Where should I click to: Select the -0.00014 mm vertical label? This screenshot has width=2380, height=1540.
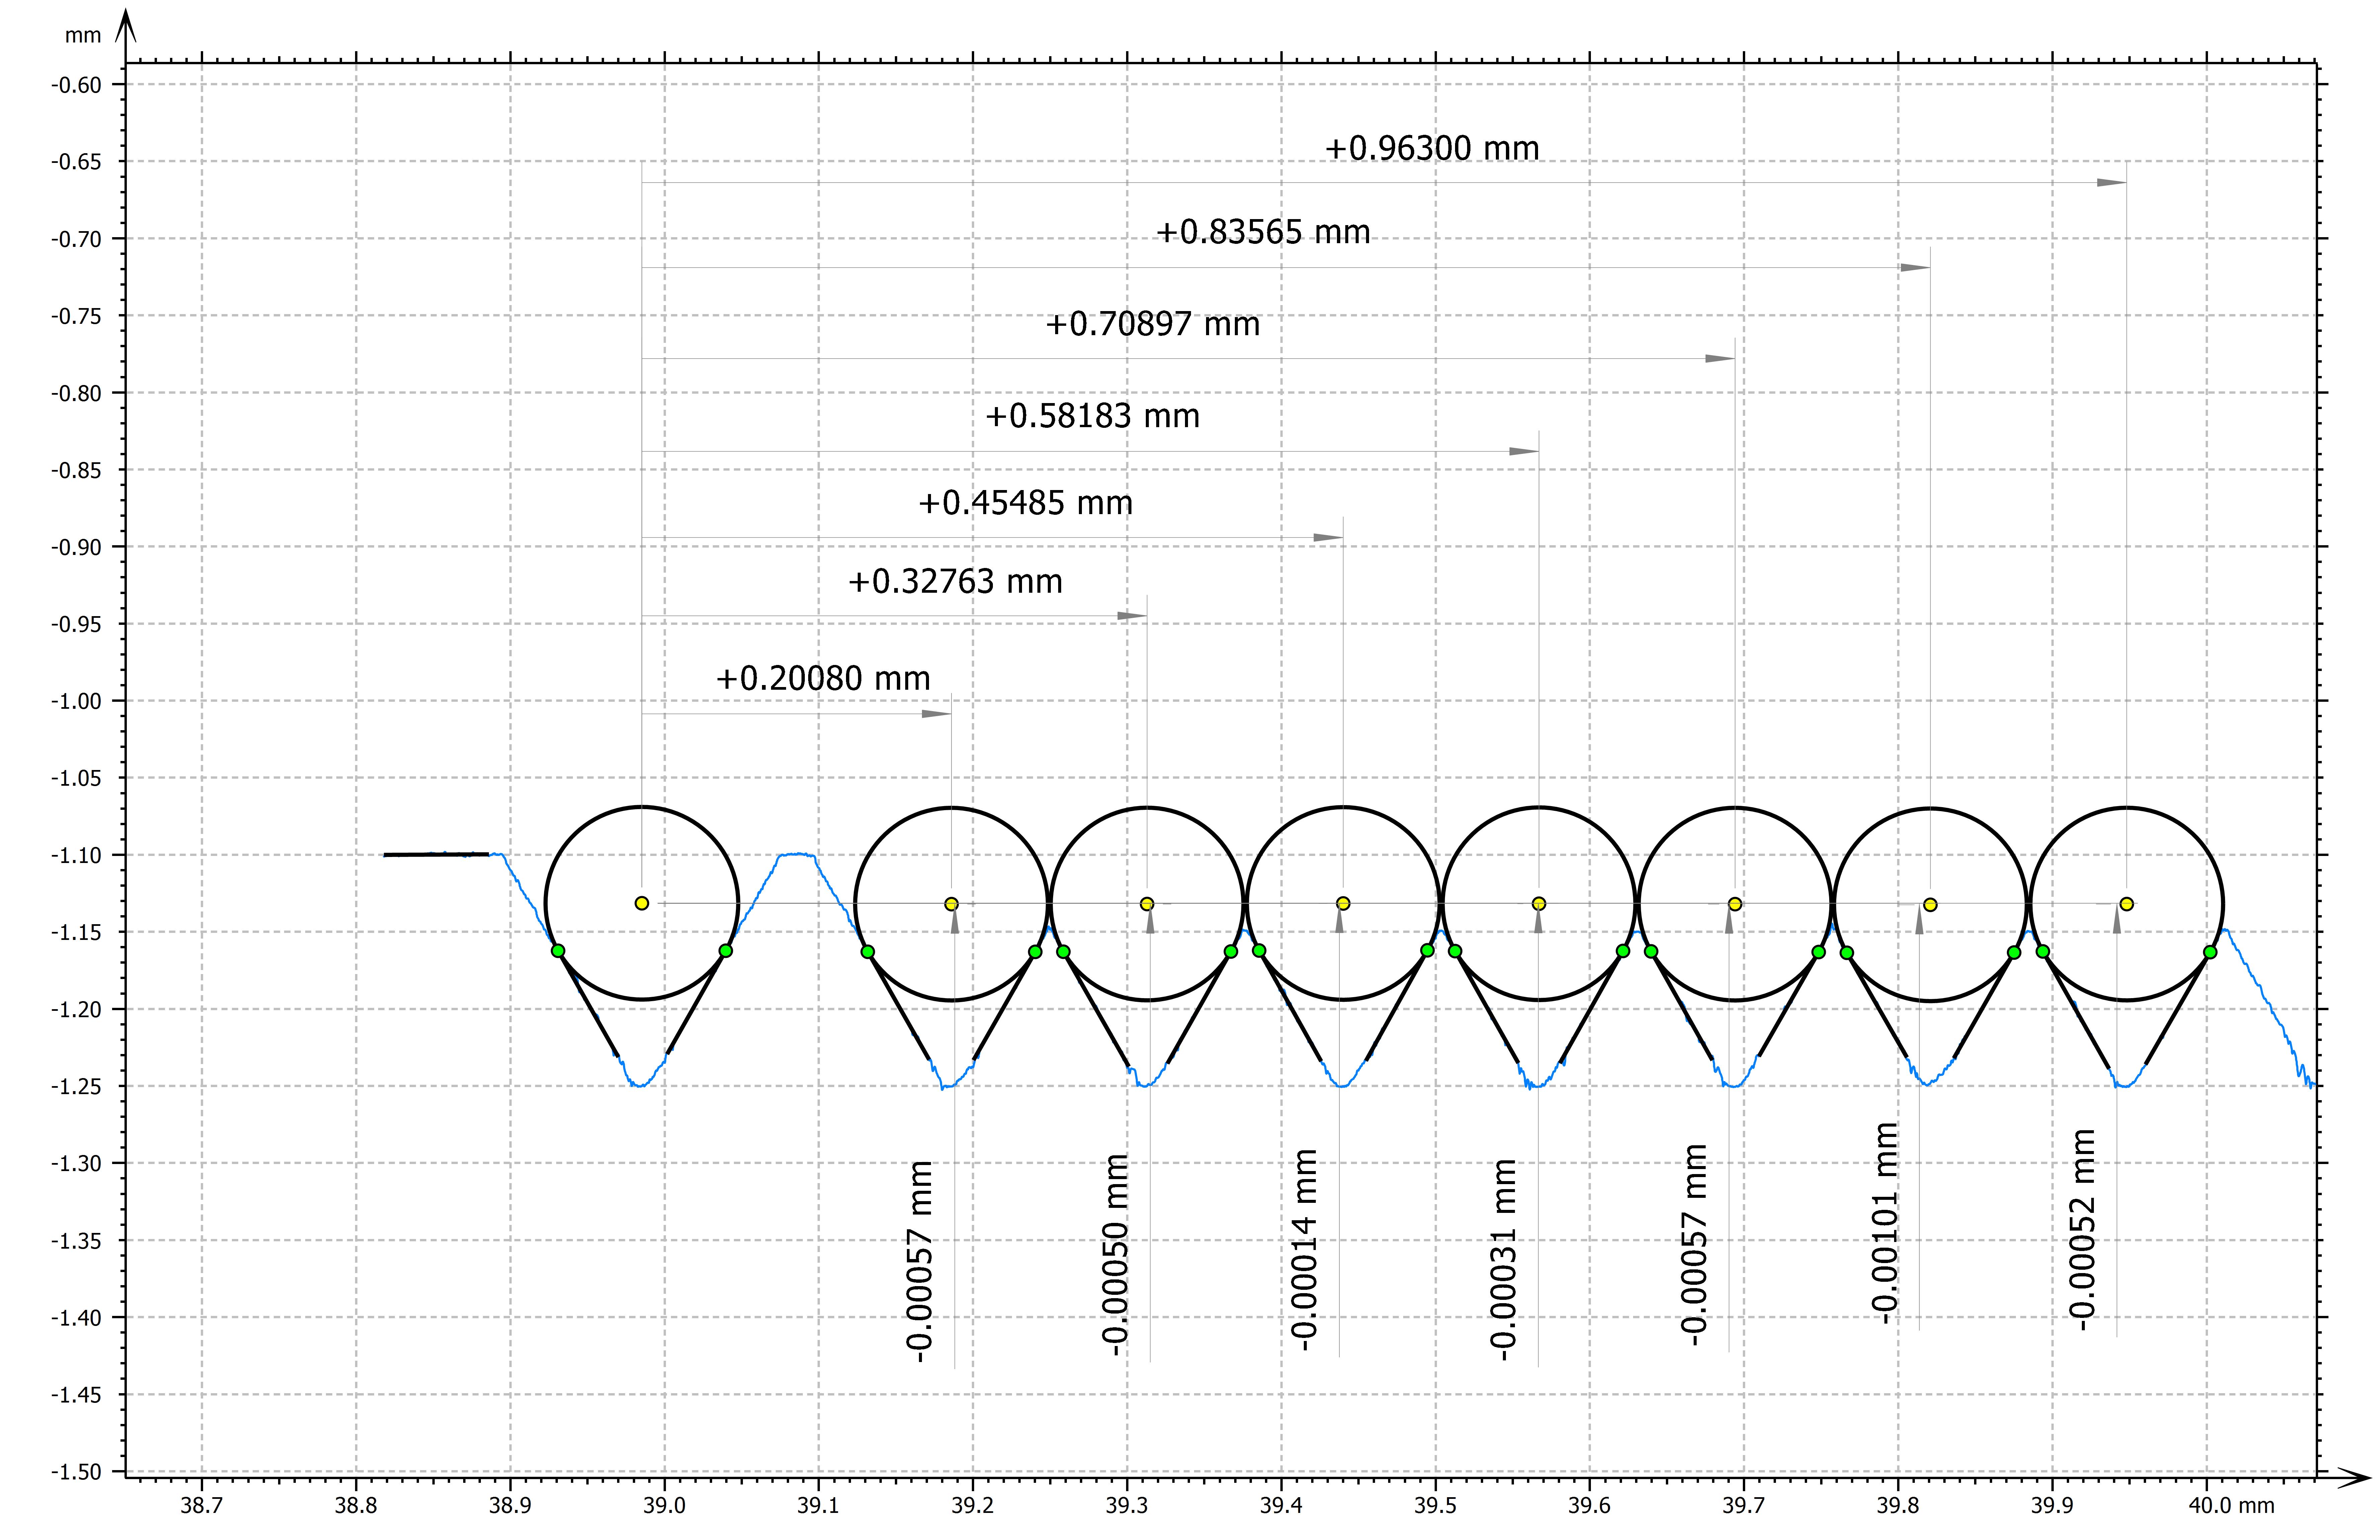click(1304, 1250)
